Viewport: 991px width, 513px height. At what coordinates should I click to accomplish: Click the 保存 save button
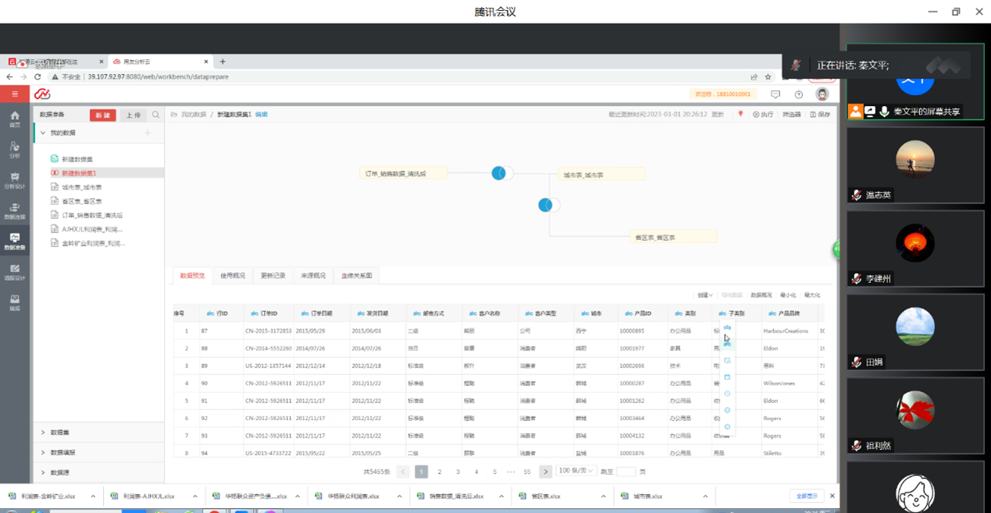(x=820, y=115)
